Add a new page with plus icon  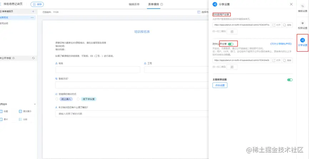click(33, 12)
